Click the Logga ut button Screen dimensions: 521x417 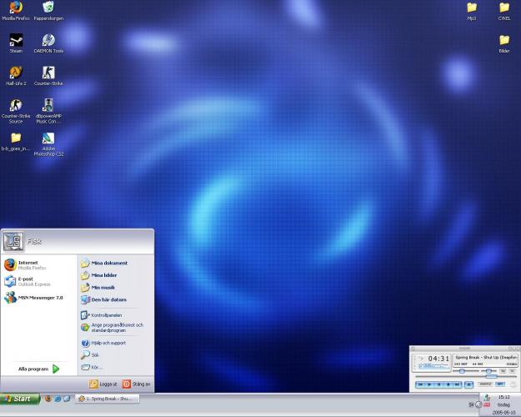pyautogui.click(x=103, y=384)
